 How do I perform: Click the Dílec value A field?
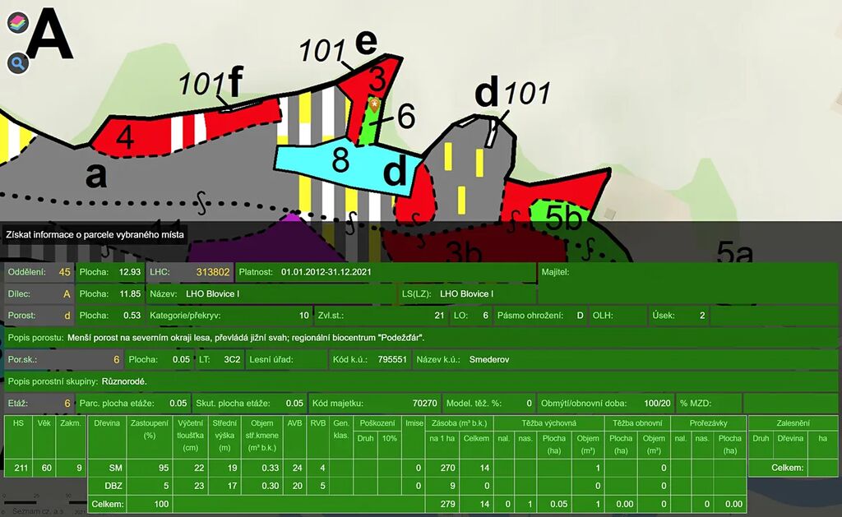click(x=66, y=293)
